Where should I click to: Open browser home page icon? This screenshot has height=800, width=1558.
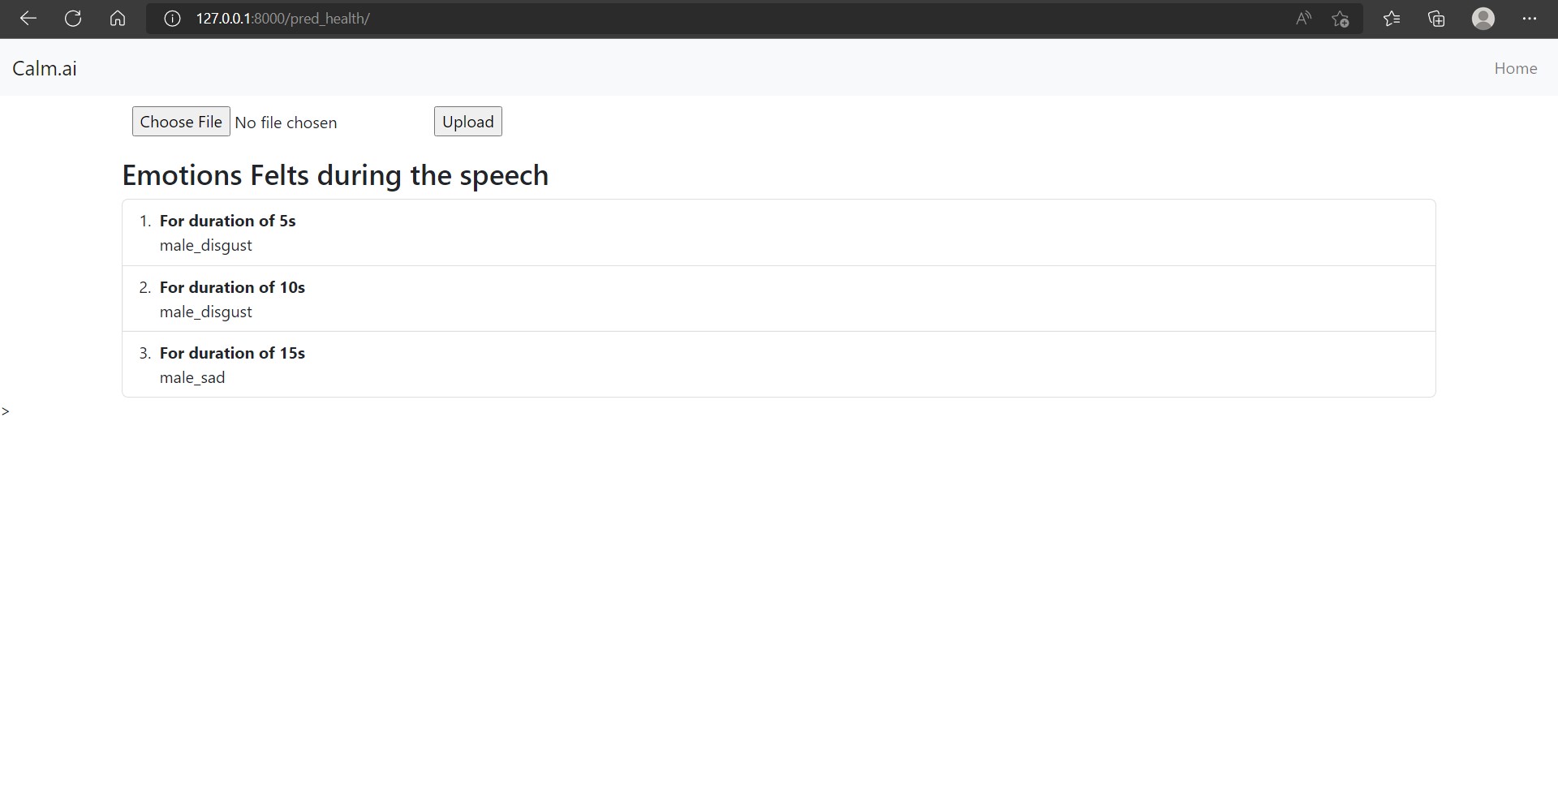pyautogui.click(x=118, y=19)
